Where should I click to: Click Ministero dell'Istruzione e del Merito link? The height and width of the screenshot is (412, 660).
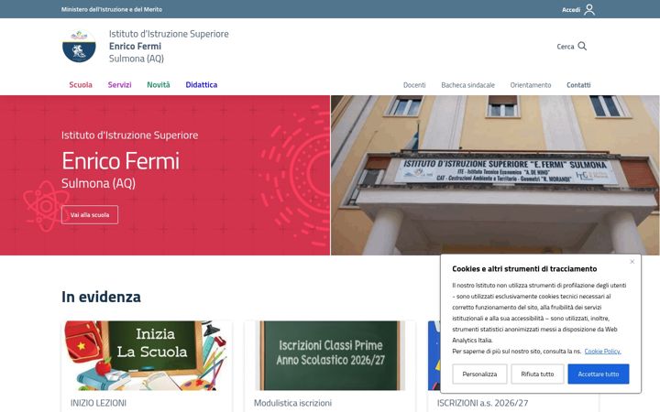pos(112,9)
